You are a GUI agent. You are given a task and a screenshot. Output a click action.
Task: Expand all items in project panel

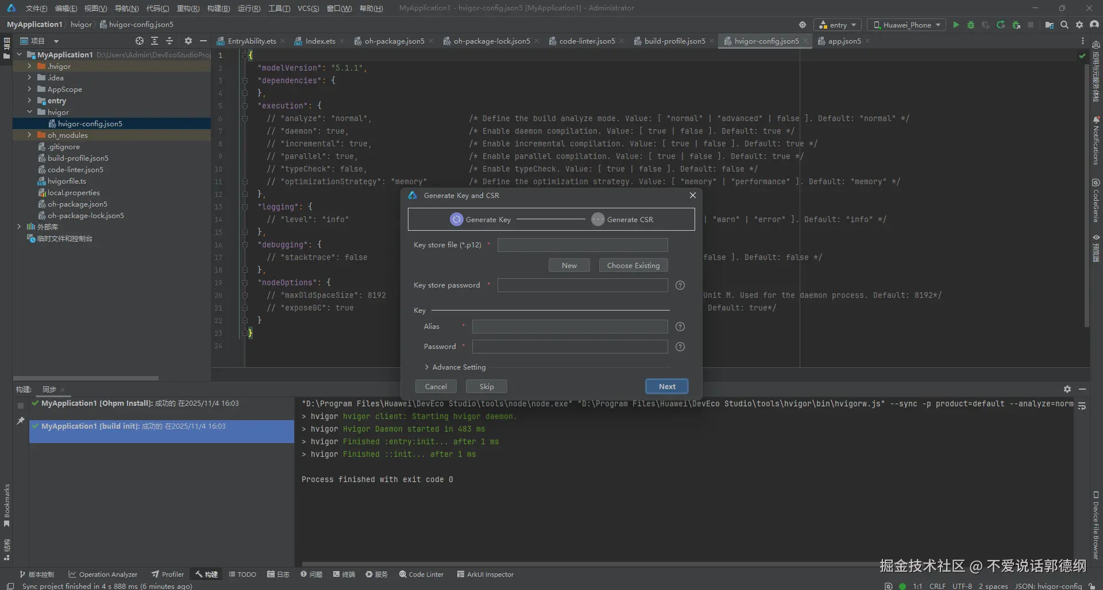click(155, 41)
